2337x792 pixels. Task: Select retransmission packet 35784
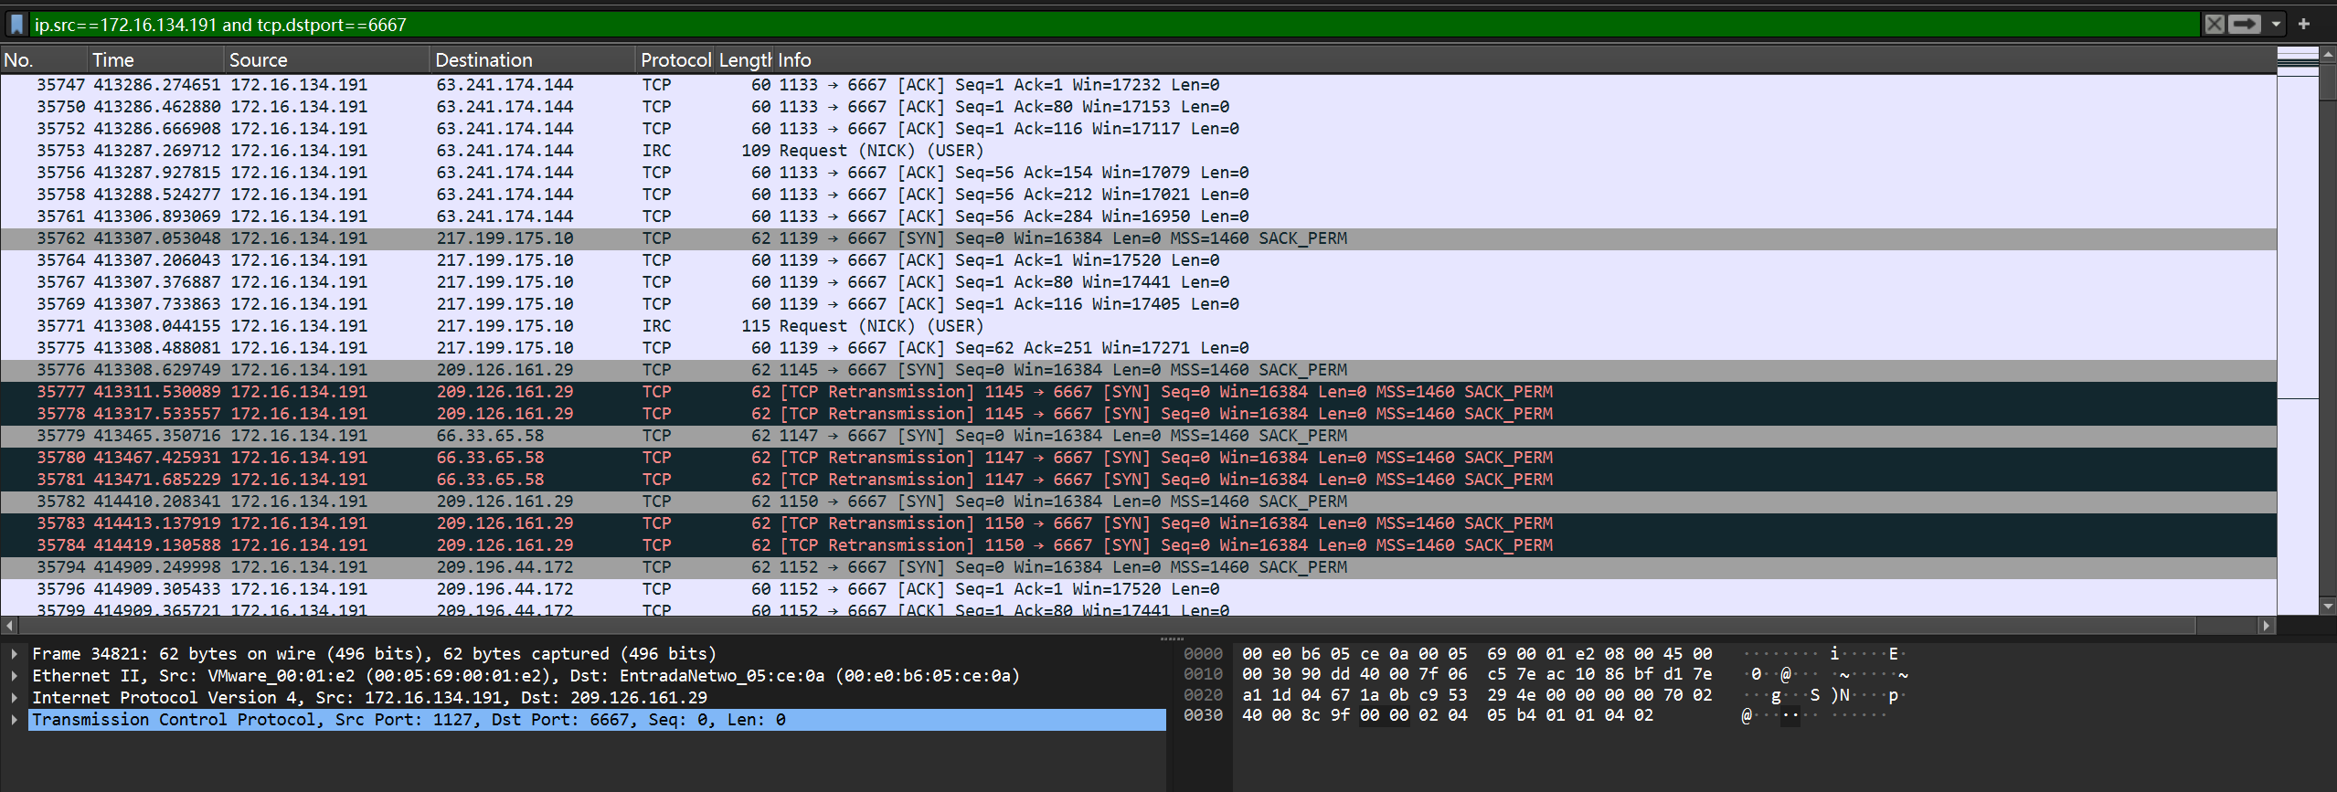click(1138, 545)
